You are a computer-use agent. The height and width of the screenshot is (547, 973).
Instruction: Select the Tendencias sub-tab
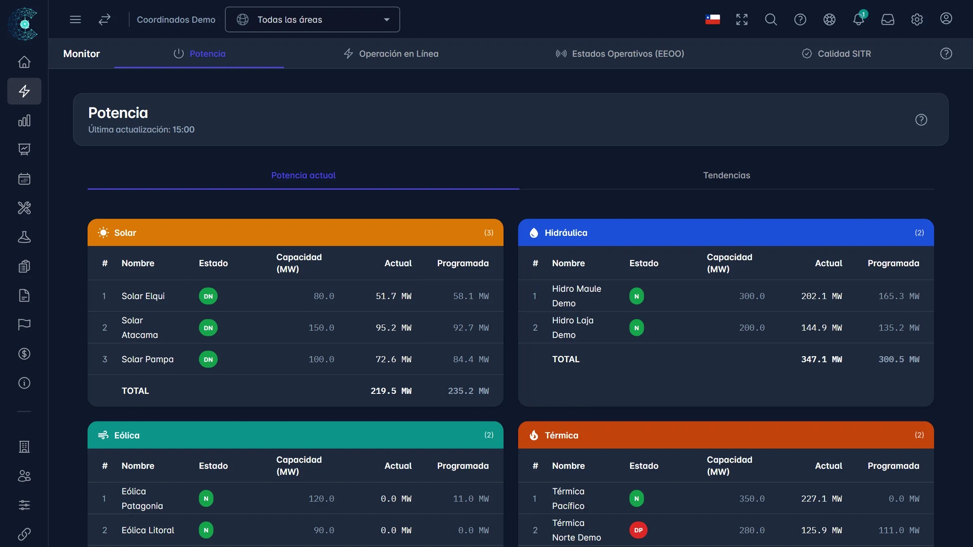pos(727,175)
